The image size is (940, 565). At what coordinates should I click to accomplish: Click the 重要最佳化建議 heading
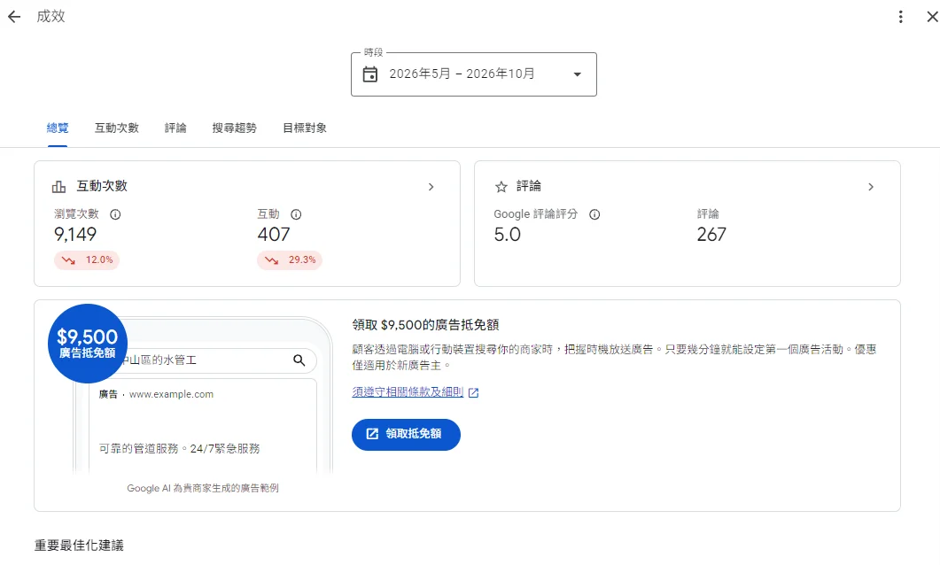79,546
